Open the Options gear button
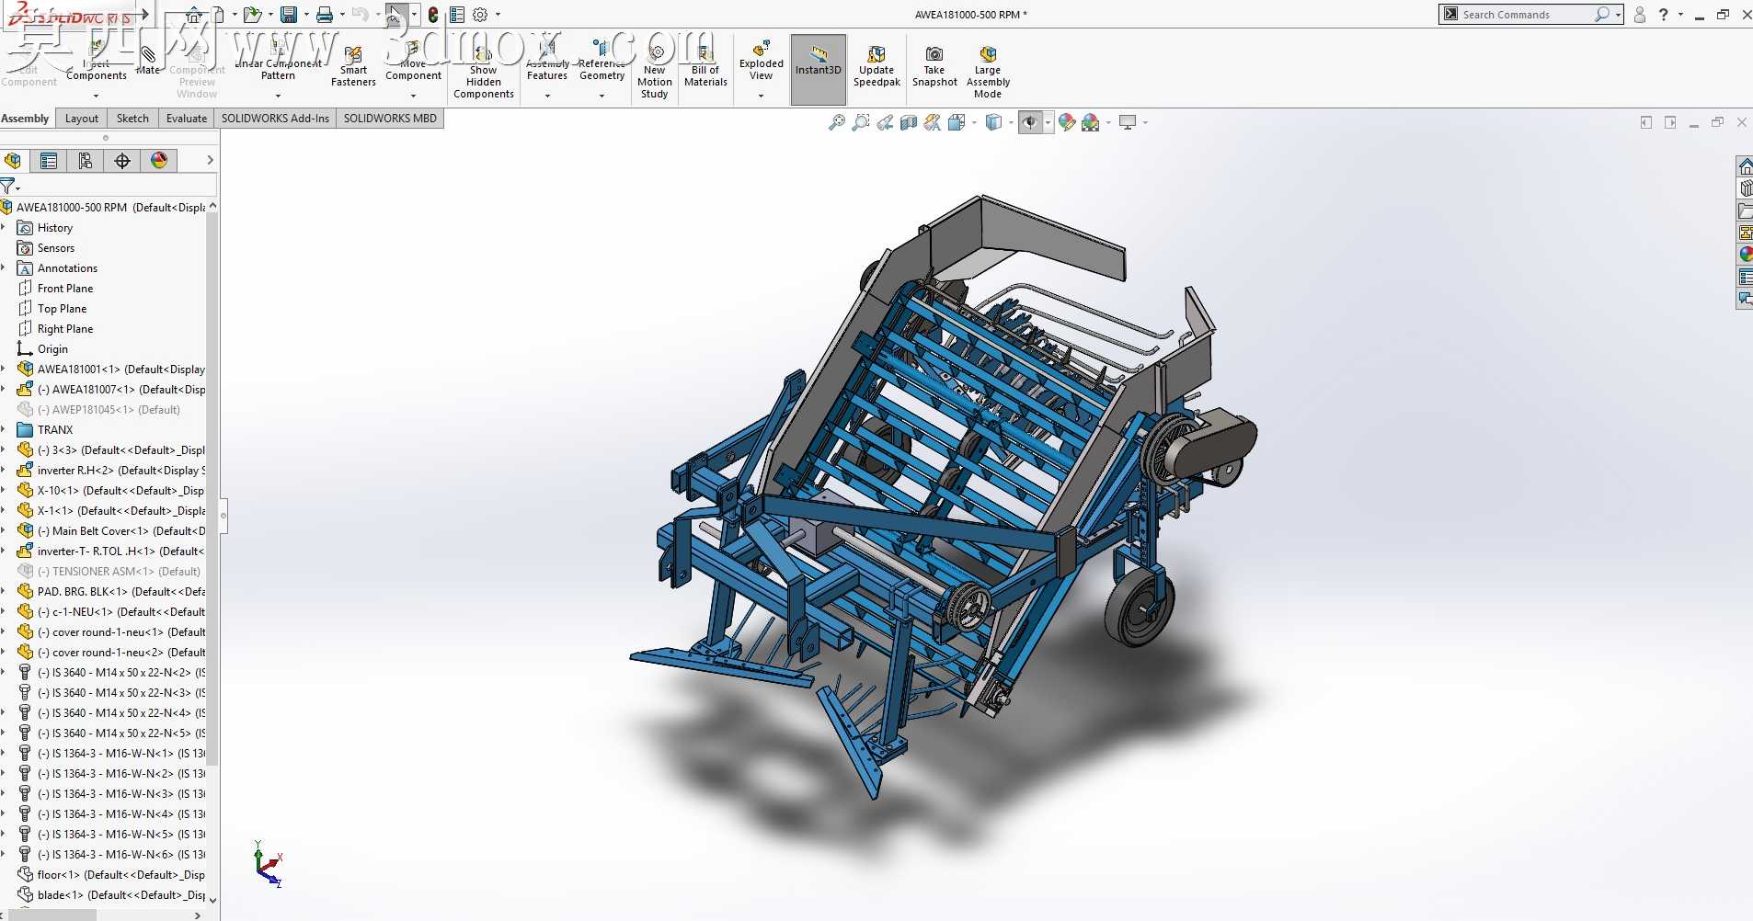 [480, 15]
